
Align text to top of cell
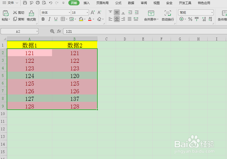tap(110, 12)
